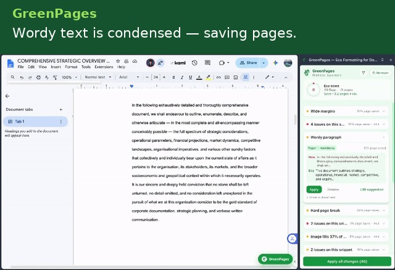The height and width of the screenshot is (270, 395).
Task: Click the move-to-Drive folder icon
Action: tap(126, 61)
